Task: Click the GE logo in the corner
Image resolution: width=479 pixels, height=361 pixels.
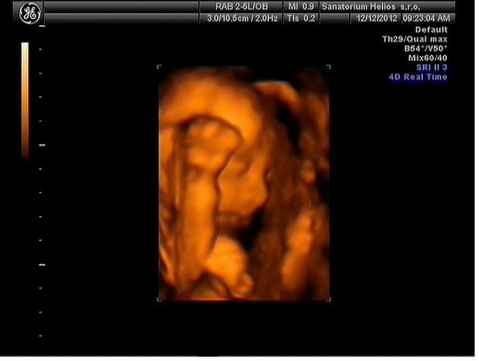Action: tap(29, 12)
